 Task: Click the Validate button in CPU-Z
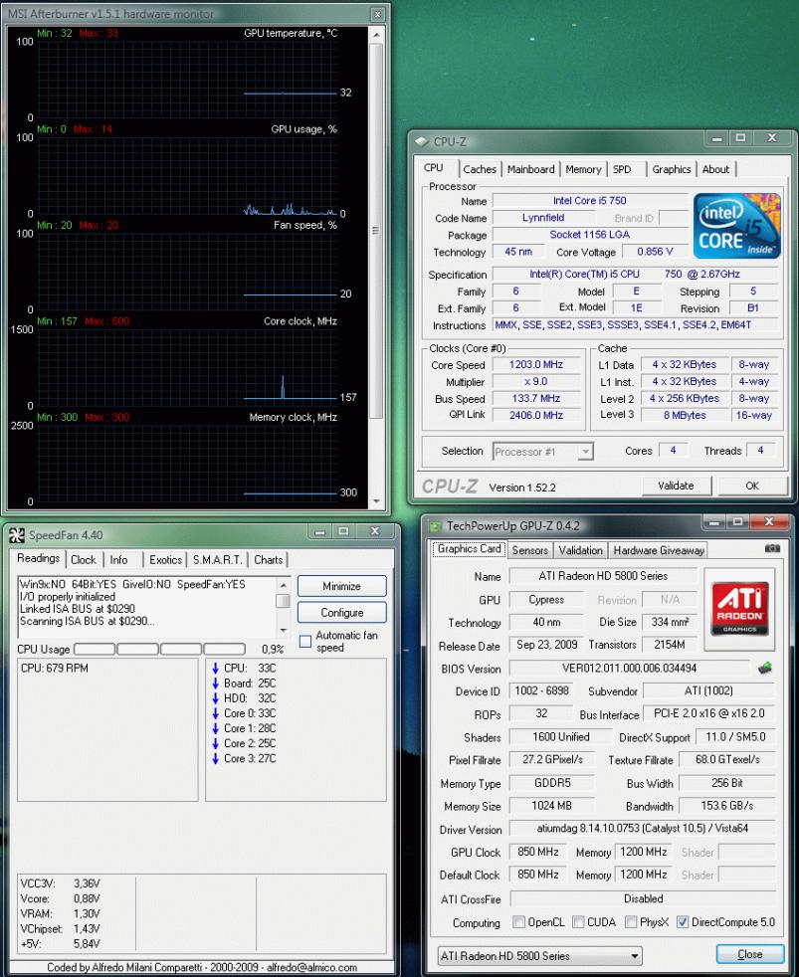click(x=676, y=486)
